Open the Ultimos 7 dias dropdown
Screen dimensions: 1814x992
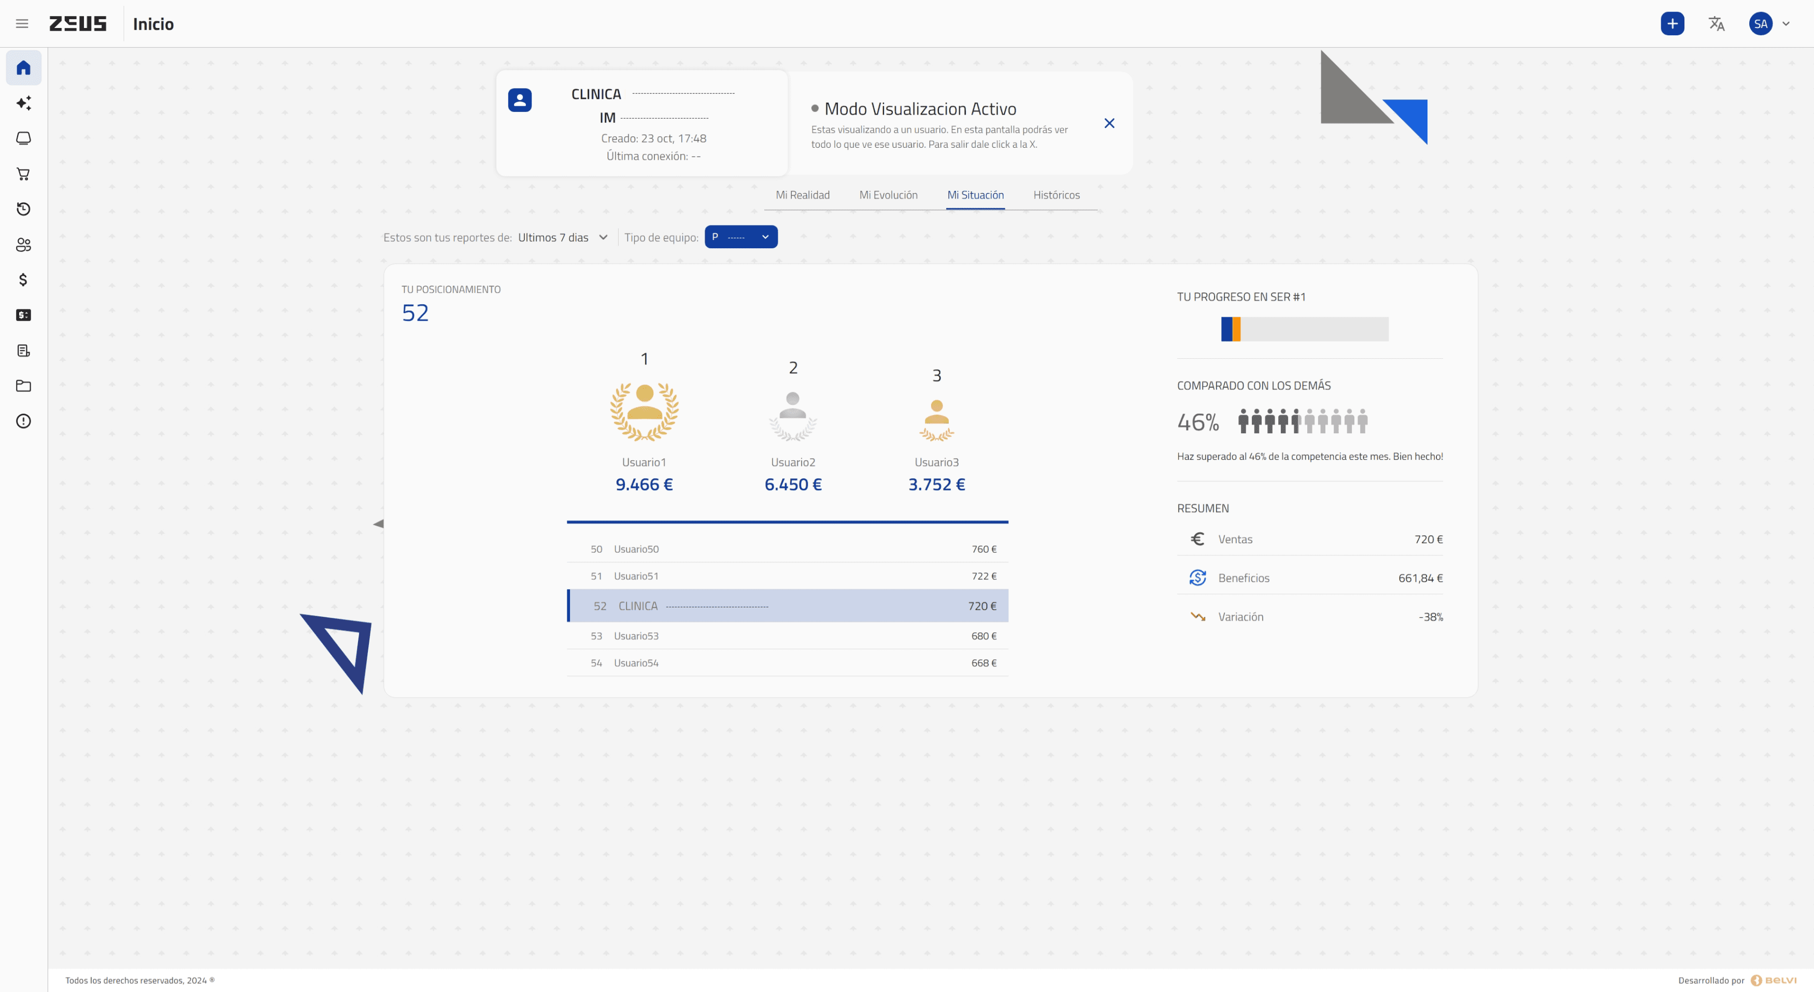coord(563,237)
